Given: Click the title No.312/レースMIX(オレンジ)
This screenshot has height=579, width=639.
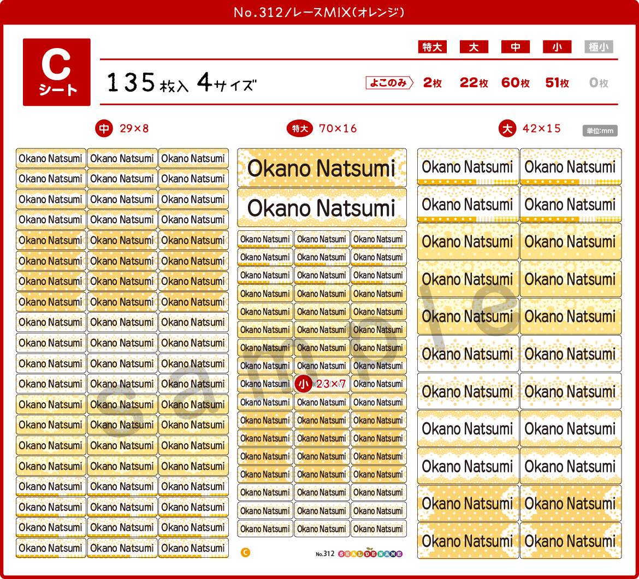Looking at the screenshot, I should click(x=319, y=12).
